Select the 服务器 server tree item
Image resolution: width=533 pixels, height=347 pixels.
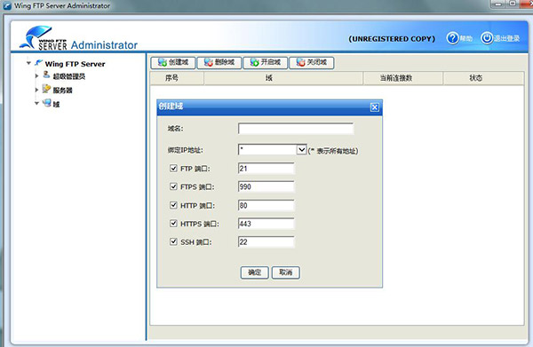click(x=62, y=91)
